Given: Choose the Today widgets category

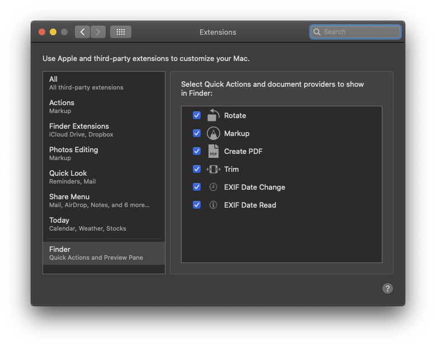Looking at the screenshot, I should pyautogui.click(x=104, y=224).
